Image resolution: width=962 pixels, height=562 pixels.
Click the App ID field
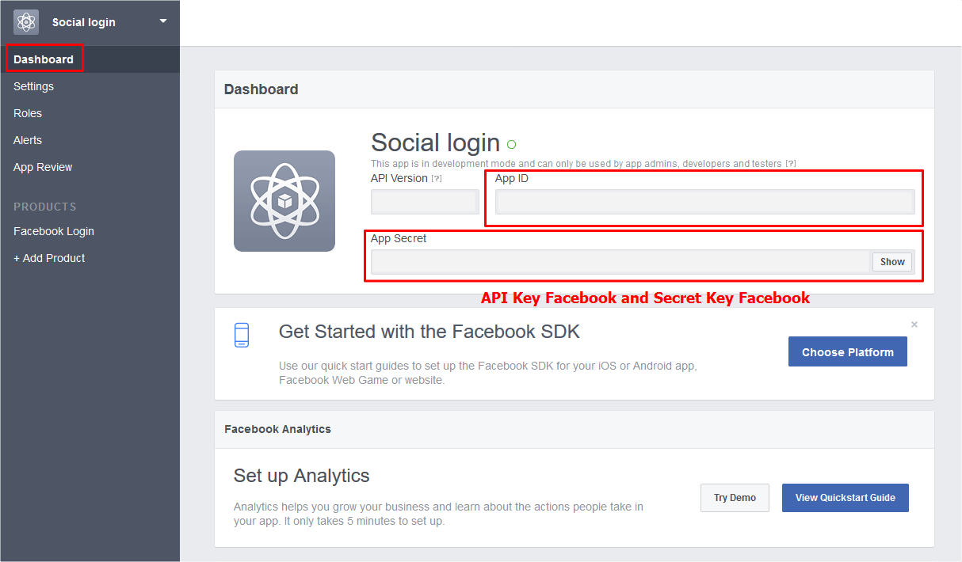point(704,203)
